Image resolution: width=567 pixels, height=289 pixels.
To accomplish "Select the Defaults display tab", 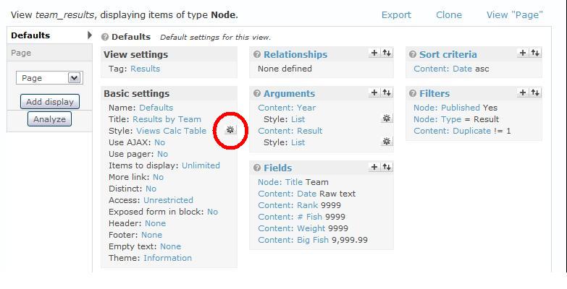I will coord(30,35).
